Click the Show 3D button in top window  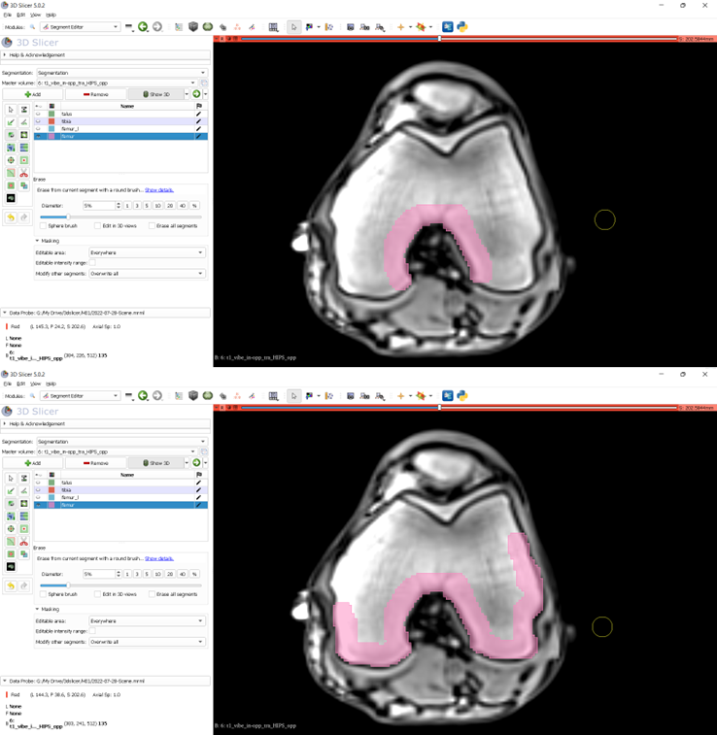coord(156,94)
